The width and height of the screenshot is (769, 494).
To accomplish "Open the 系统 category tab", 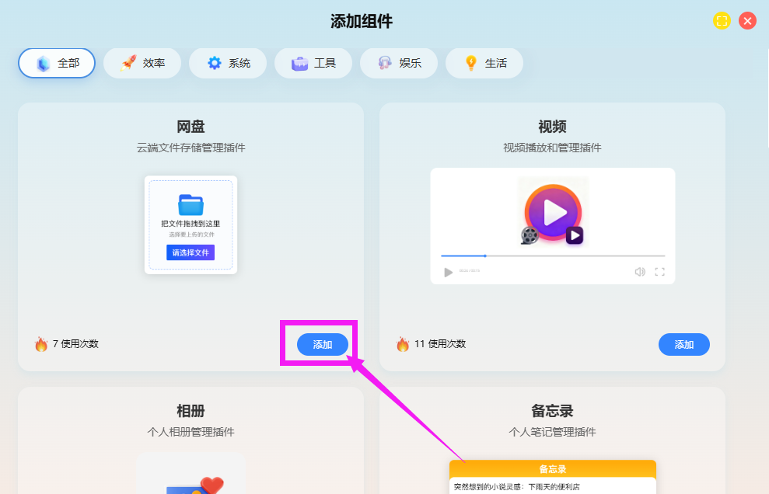I will point(228,63).
